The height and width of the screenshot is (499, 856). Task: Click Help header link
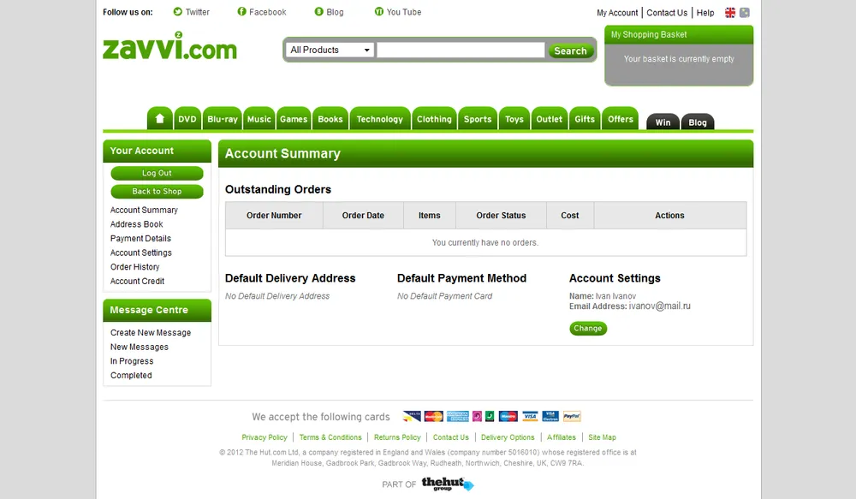tap(705, 13)
